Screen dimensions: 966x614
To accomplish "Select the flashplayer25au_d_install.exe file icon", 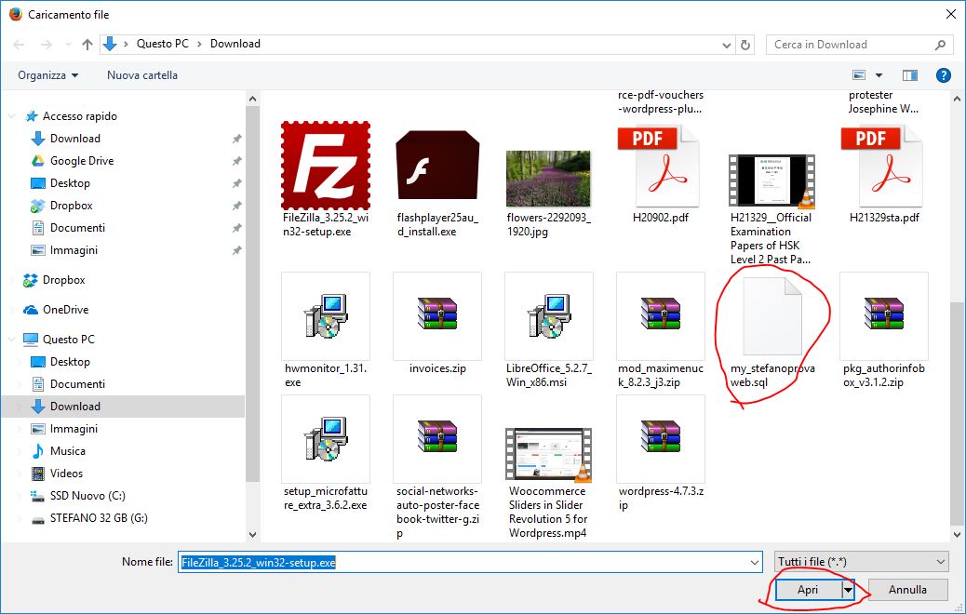I will click(437, 165).
